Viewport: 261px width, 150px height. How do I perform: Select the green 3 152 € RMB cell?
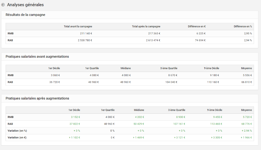76,117
